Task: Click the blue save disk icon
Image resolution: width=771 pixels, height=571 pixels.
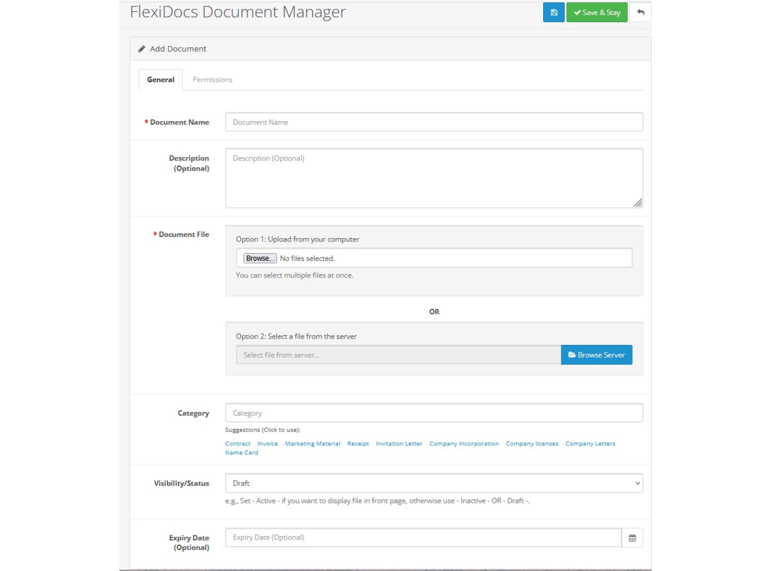Action: coord(553,13)
